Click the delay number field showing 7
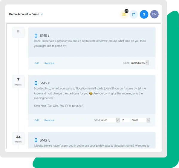The width and height of the screenshot is (179, 168). (x=125, y=120)
